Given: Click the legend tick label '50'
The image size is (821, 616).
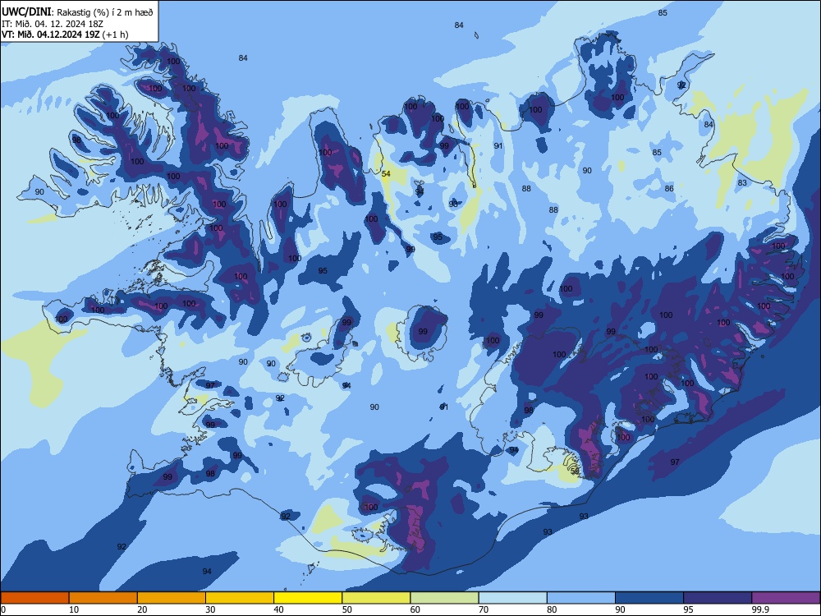Looking at the screenshot, I should click(x=347, y=609).
